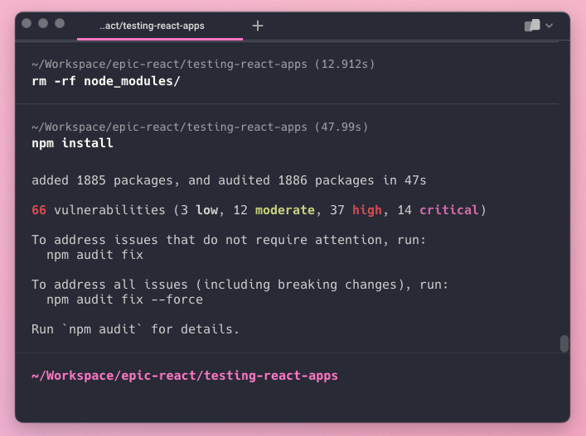Select the rm -rf node_modules/ command block
Image resolution: width=586 pixels, height=436 pixels.
[x=105, y=81]
